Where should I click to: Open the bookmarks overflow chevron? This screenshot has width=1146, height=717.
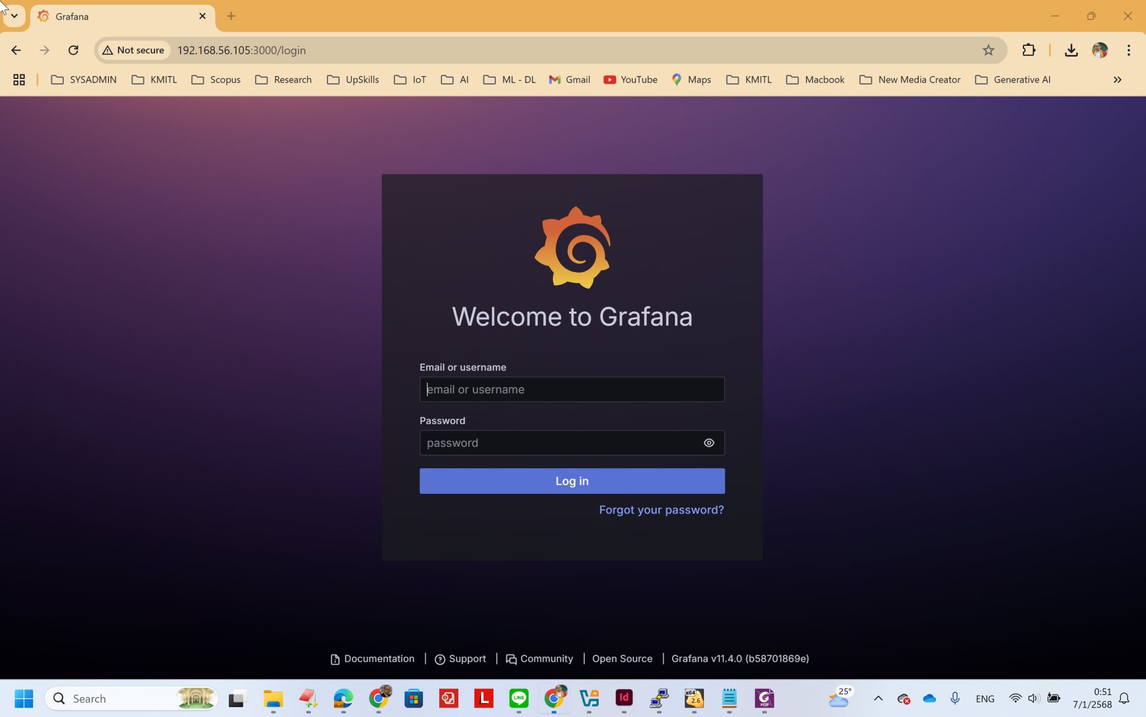(x=1117, y=79)
